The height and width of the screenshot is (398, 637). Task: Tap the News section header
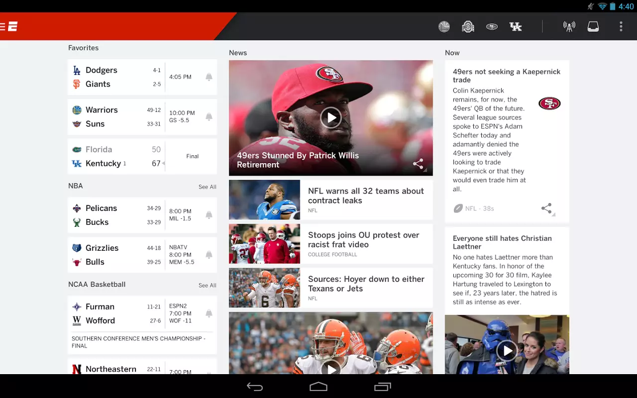coord(238,53)
